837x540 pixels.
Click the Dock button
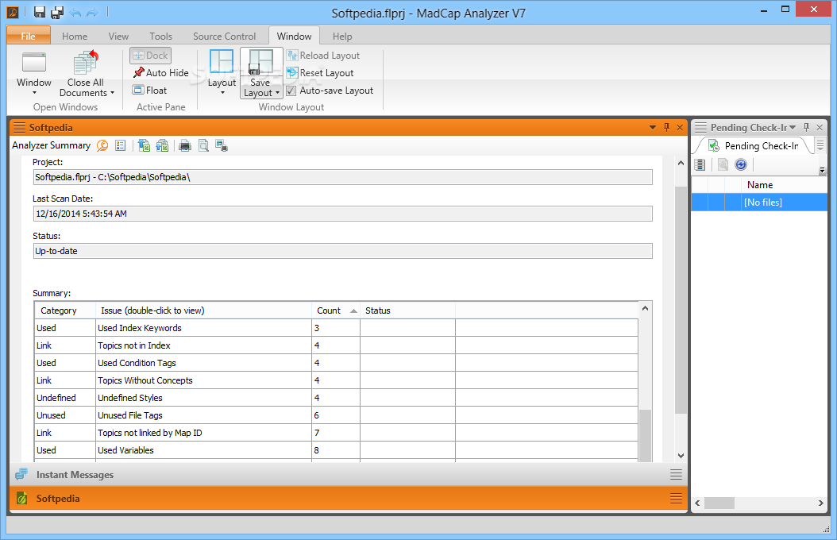pyautogui.click(x=151, y=56)
